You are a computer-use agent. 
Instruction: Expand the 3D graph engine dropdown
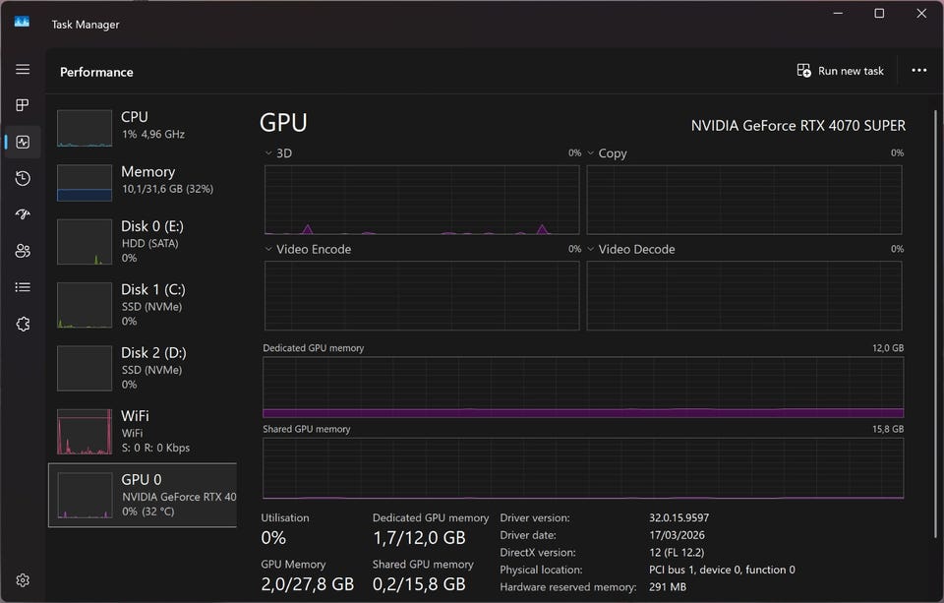(x=269, y=153)
